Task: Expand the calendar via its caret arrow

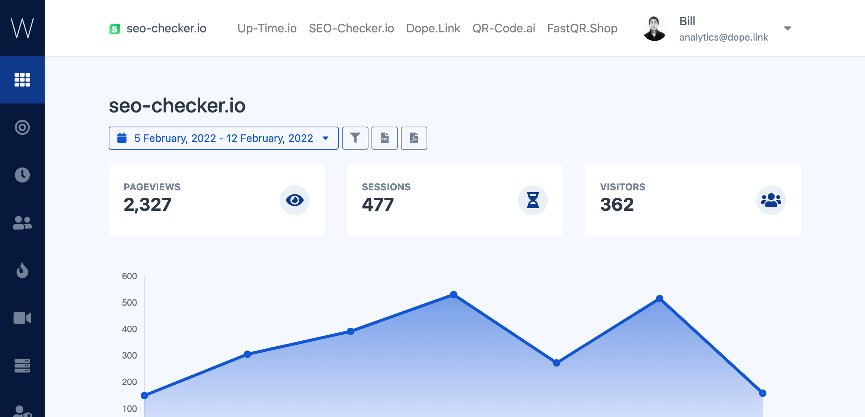Action: 326,138
